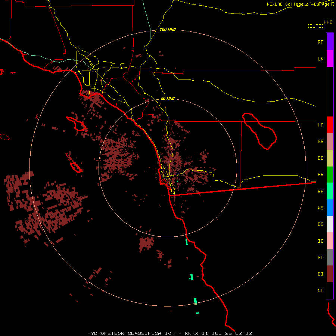336x336 pixels.
Task: Click the DS white legend swatch
Action: [x=330, y=224]
